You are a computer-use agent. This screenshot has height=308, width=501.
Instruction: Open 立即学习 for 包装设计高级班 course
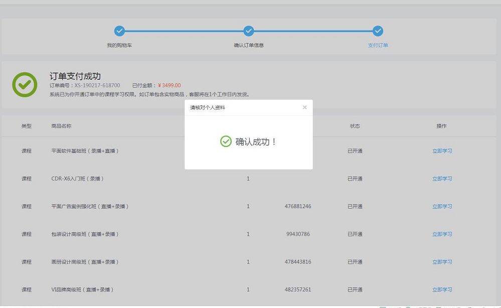point(442,234)
